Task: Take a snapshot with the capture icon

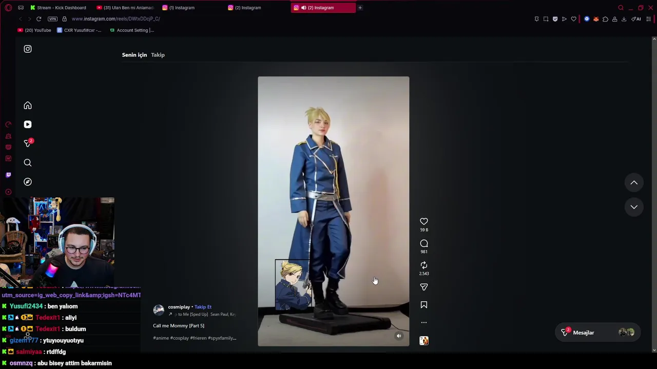Action: 546,19
